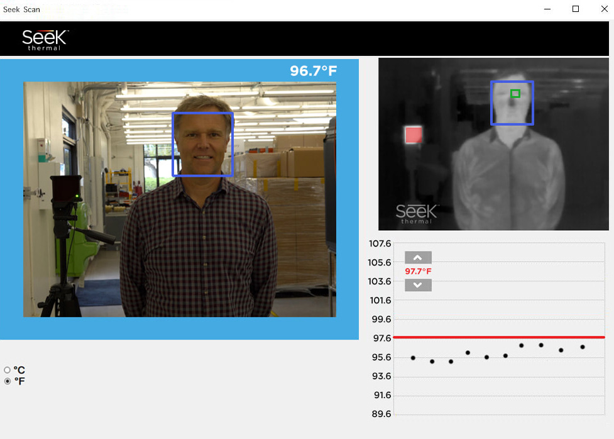The height and width of the screenshot is (439, 614).
Task: Click the first data point on graph
Action: pyautogui.click(x=413, y=358)
